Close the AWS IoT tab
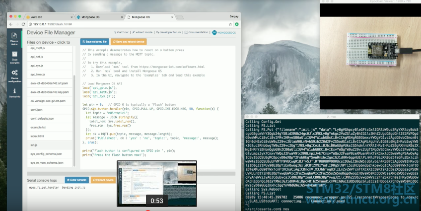 (x=71, y=17)
